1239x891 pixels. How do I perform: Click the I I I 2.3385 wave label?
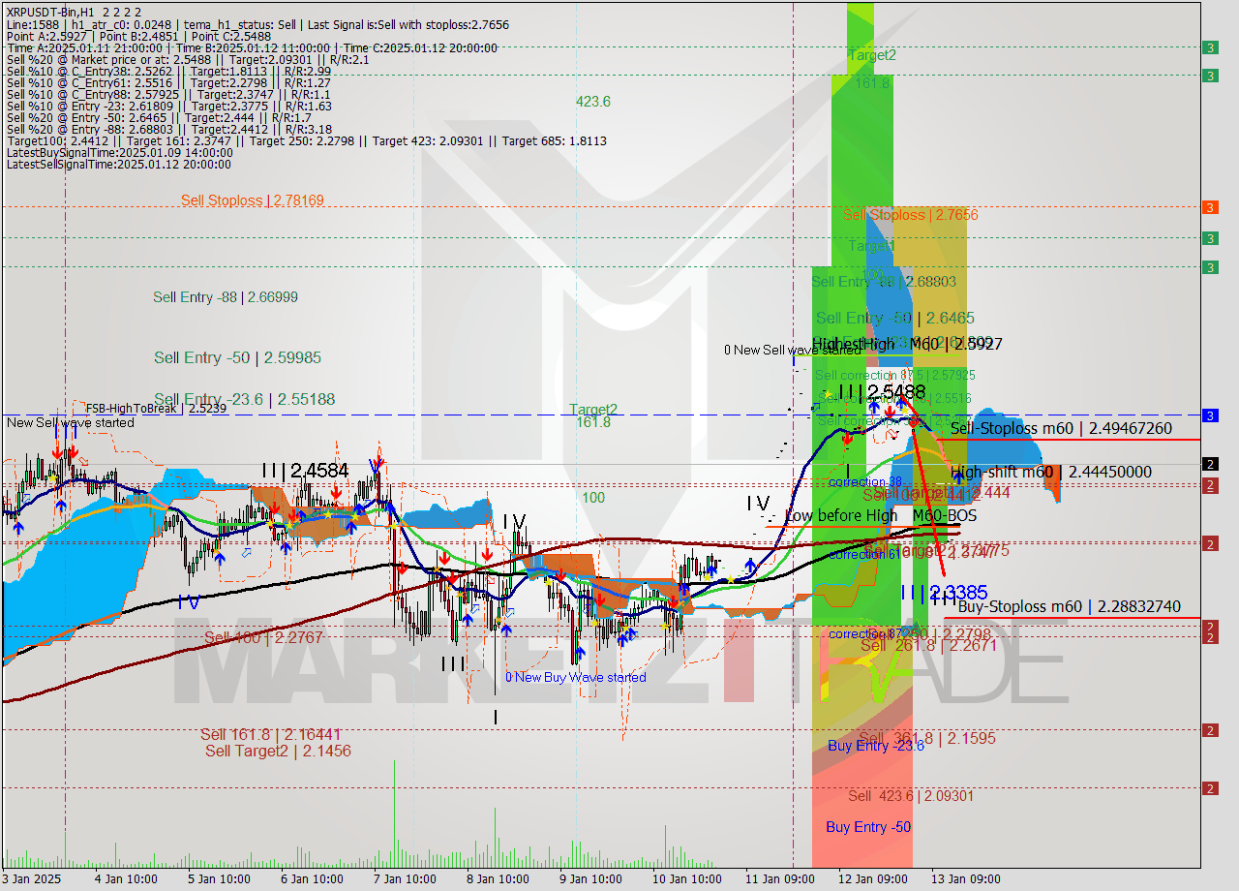(944, 592)
